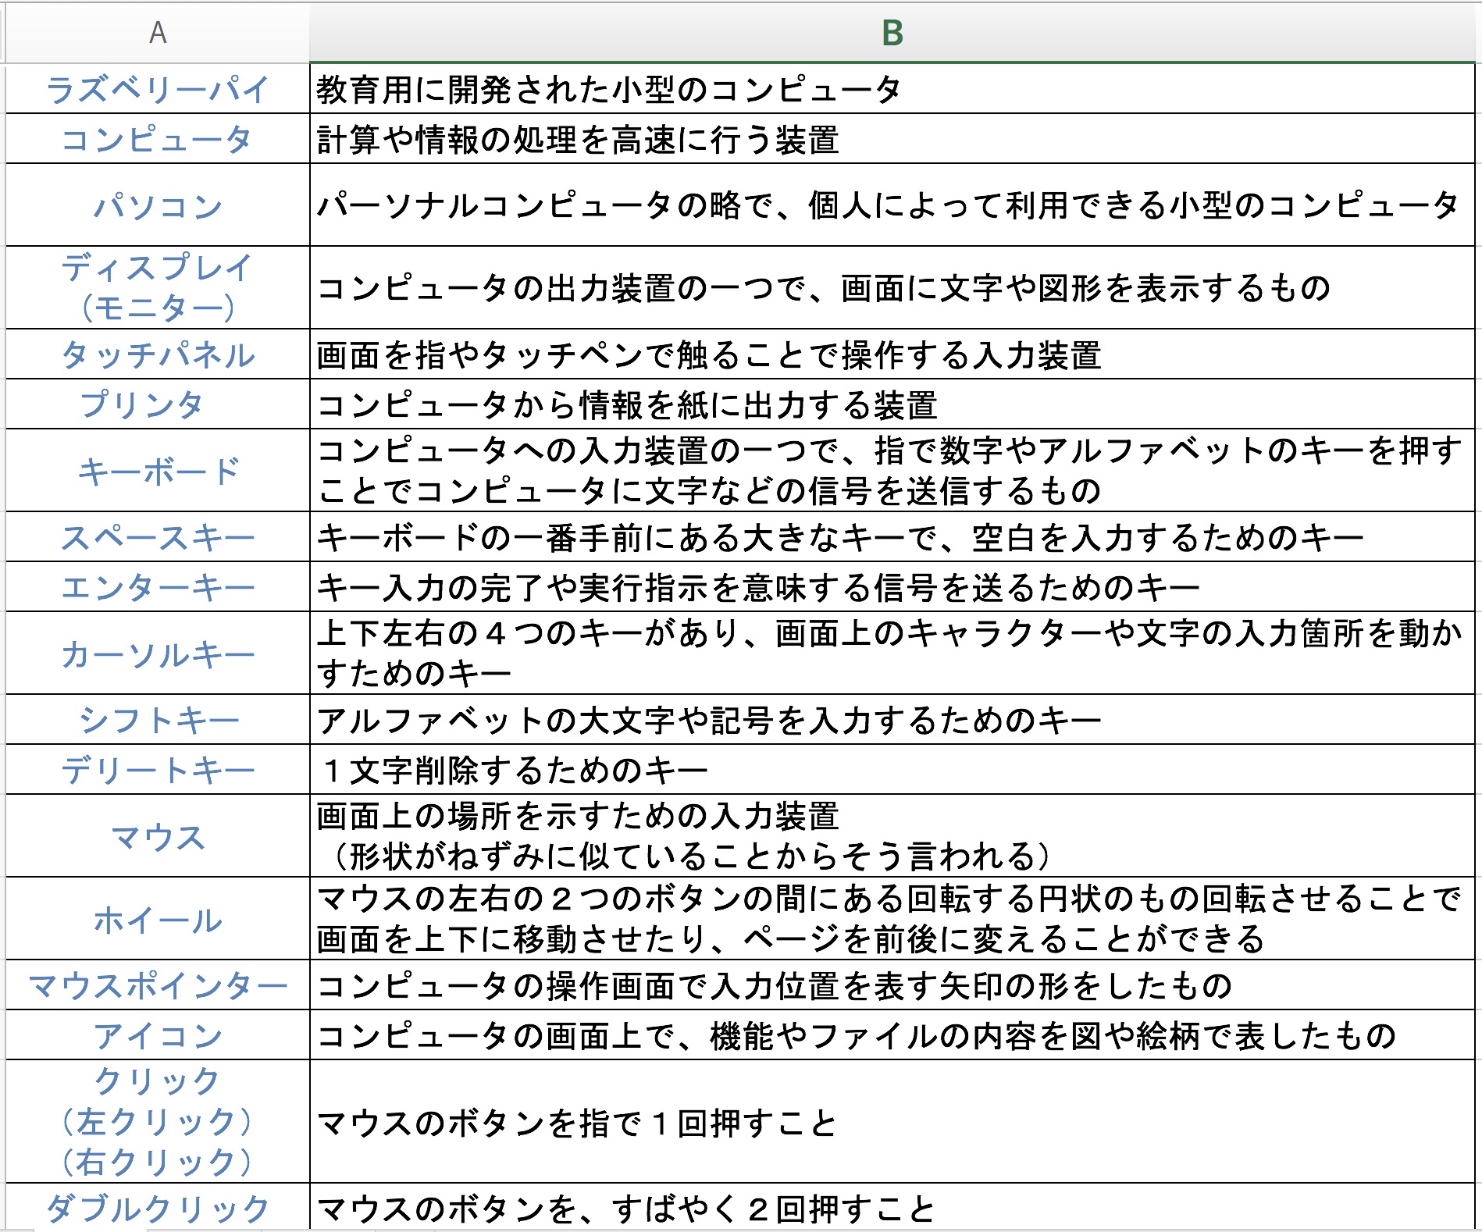This screenshot has width=1482, height=1232.
Task: Select the コンピュータ term cell
Action: pos(158,139)
